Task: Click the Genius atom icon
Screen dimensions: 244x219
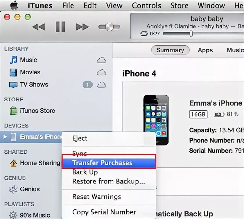Action: tap(13, 189)
